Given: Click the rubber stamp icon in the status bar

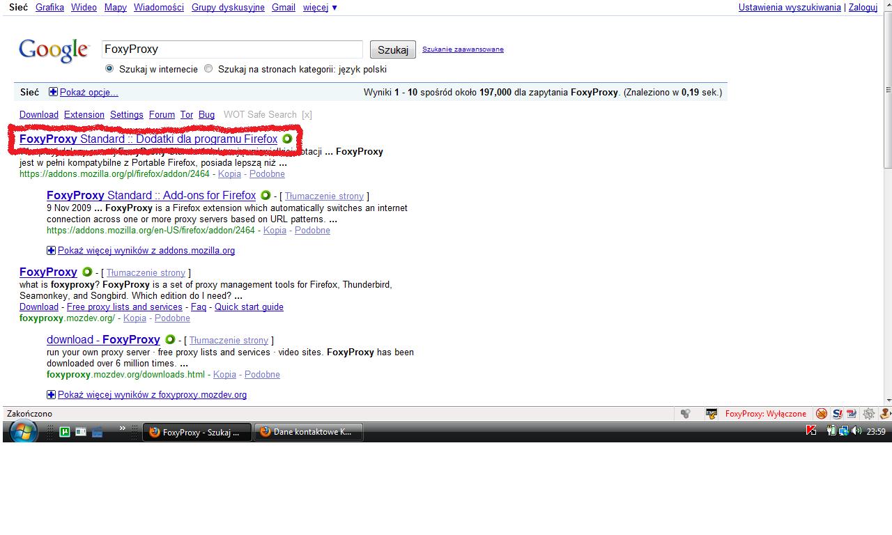Looking at the screenshot, I should pyautogui.click(x=884, y=414).
